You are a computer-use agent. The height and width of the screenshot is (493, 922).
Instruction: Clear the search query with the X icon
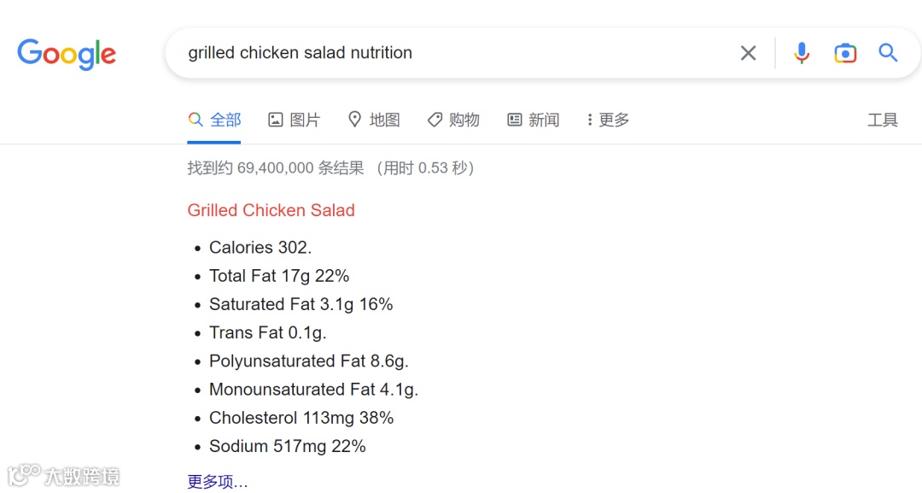748,53
